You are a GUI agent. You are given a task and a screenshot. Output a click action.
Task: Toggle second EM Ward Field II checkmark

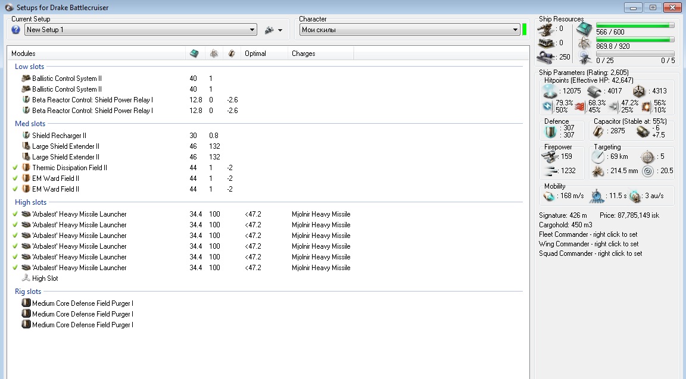15,189
